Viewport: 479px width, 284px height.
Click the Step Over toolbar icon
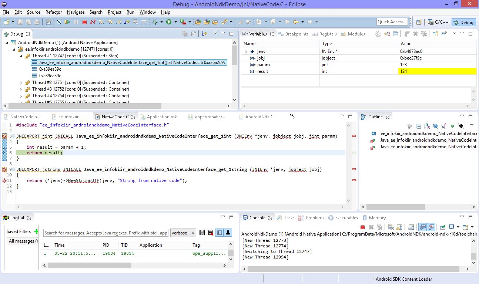(x=110, y=22)
